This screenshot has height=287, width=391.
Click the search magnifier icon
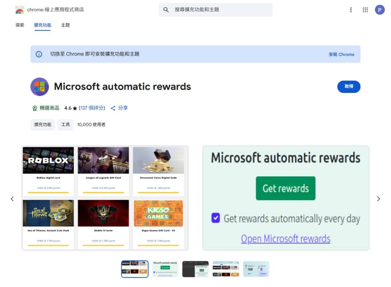click(166, 10)
